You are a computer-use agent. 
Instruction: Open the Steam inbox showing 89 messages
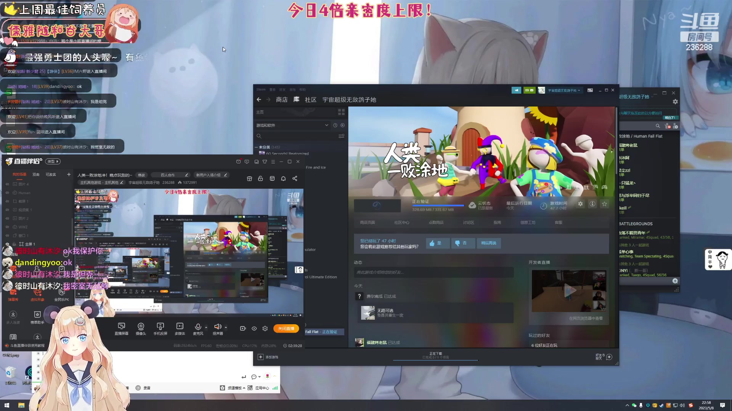[x=529, y=90]
